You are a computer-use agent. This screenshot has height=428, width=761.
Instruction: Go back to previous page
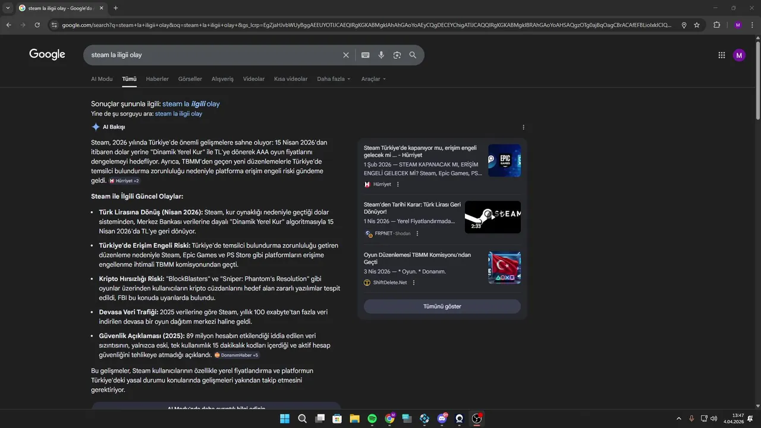click(8, 25)
